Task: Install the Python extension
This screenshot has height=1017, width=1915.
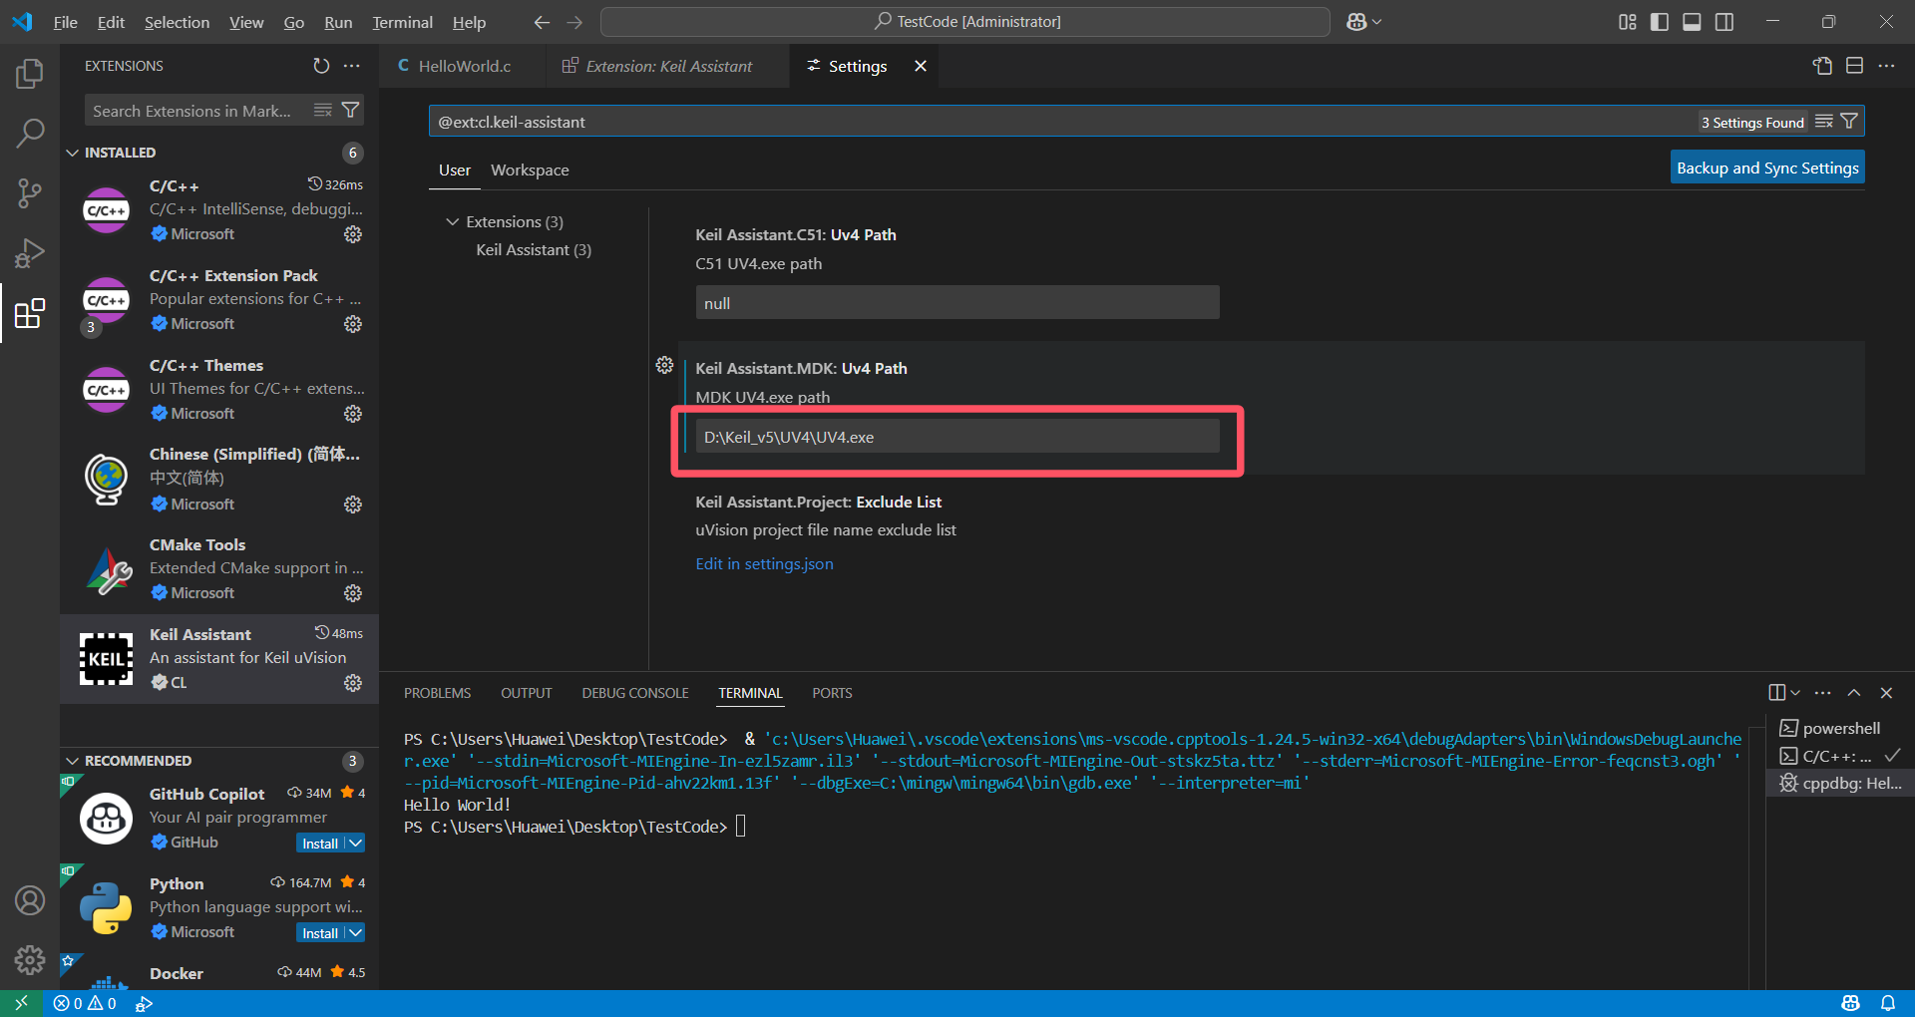Action: pyautogui.click(x=320, y=933)
